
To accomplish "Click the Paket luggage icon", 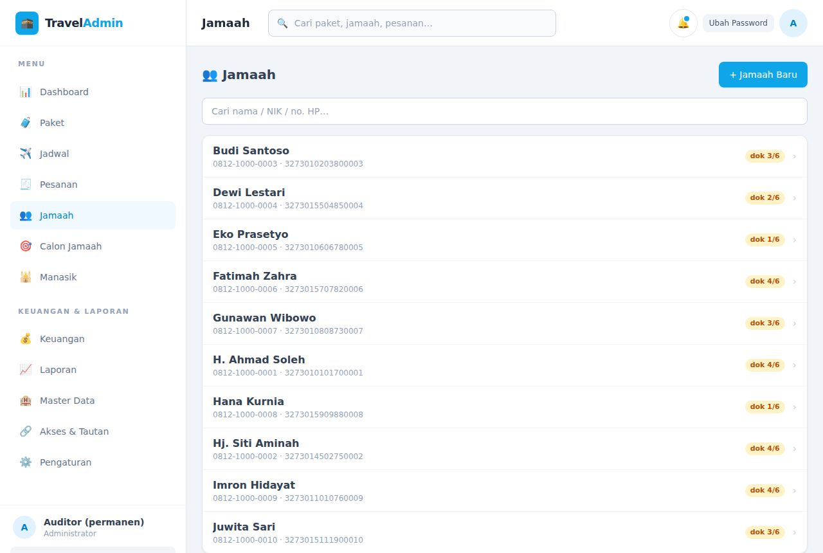I will coord(26,123).
